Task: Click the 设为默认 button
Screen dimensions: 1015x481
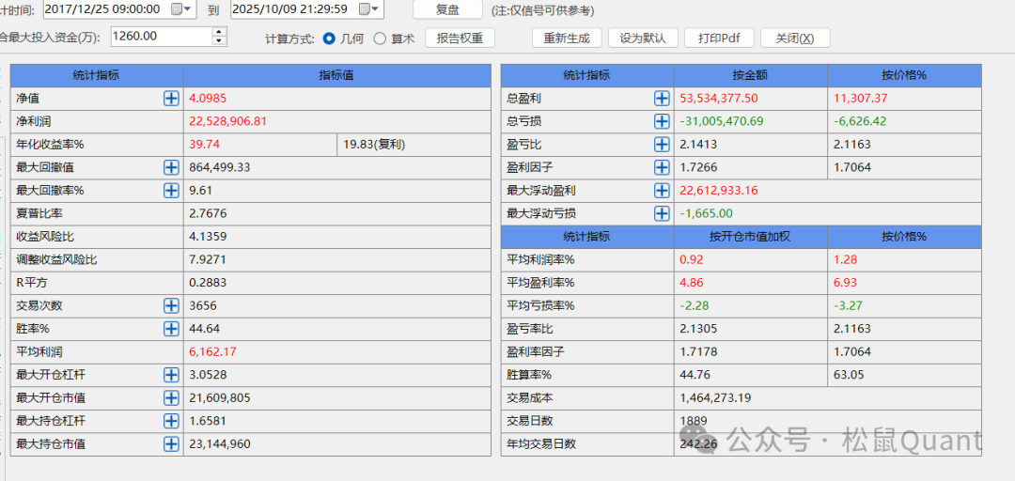Action: 643,39
